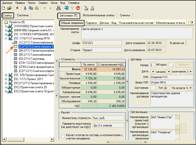Click the Параметр округления field
The width and height of the screenshot is (196, 145).
tap(109, 125)
